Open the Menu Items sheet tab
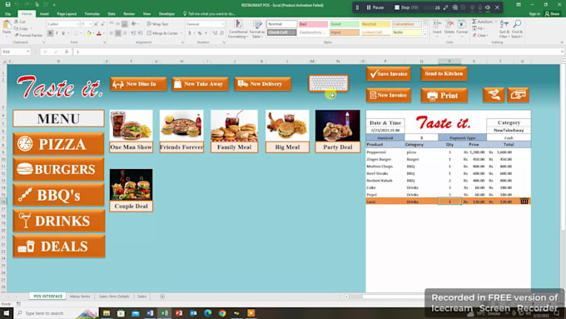 pyautogui.click(x=80, y=297)
